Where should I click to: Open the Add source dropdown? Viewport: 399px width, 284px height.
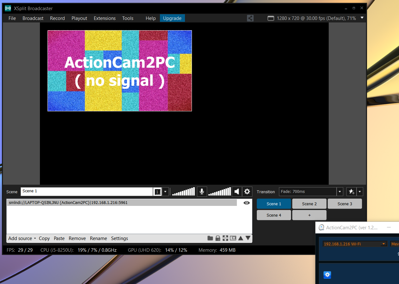click(x=22, y=238)
